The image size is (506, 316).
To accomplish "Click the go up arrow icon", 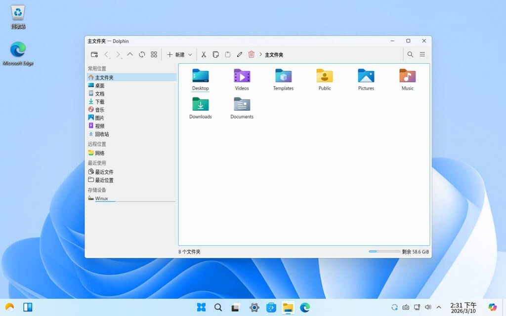I will click(x=130, y=54).
